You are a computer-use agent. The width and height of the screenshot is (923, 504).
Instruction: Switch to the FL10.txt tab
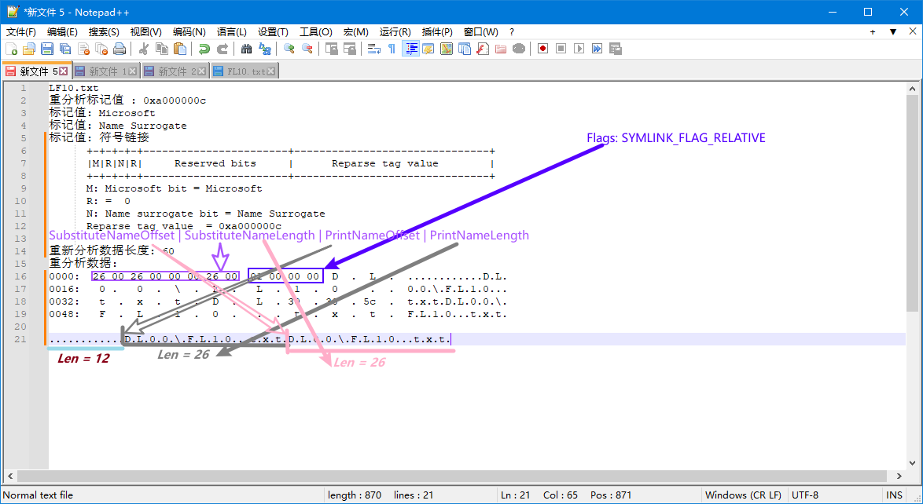245,71
